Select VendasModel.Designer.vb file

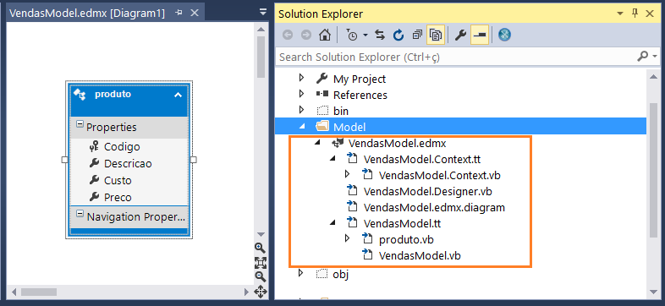(x=428, y=191)
